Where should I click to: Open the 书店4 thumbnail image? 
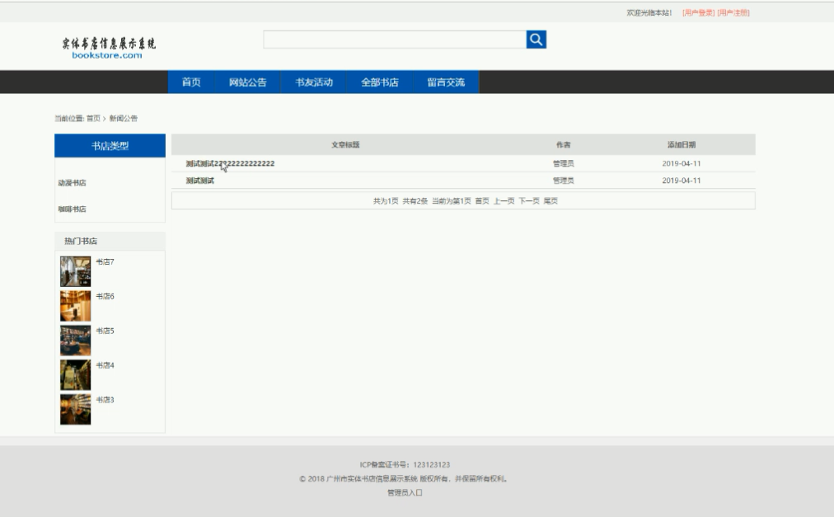tap(76, 375)
